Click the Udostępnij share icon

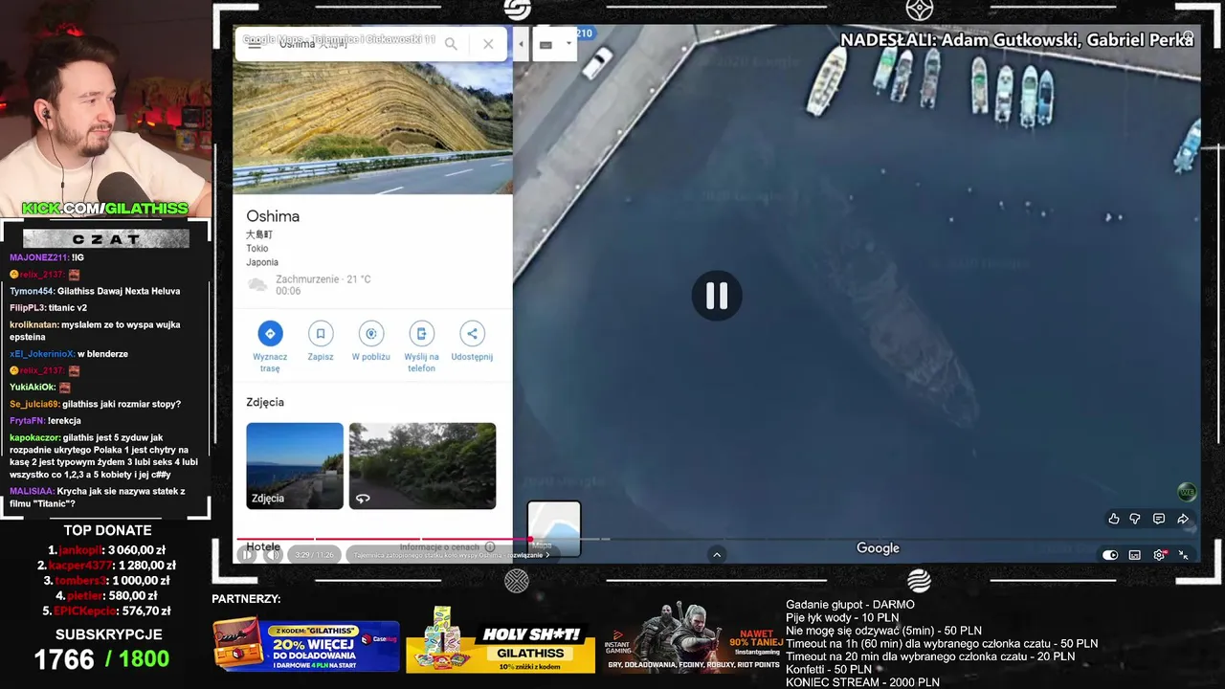pos(472,333)
